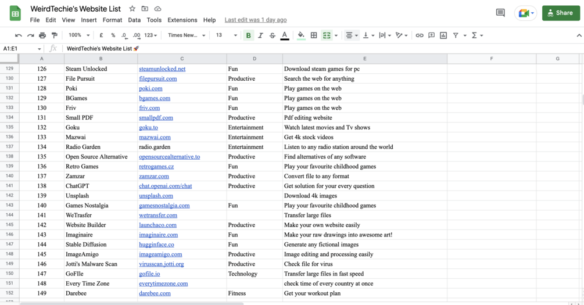Collapse the toolbar with the chevron
584x305 pixels.
point(579,35)
